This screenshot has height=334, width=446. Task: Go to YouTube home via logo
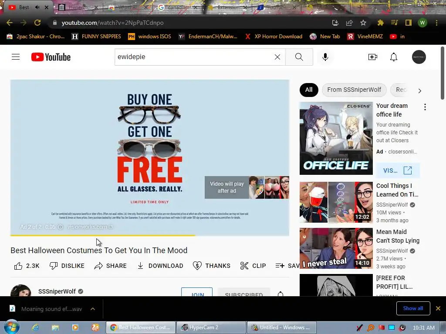click(x=51, y=57)
